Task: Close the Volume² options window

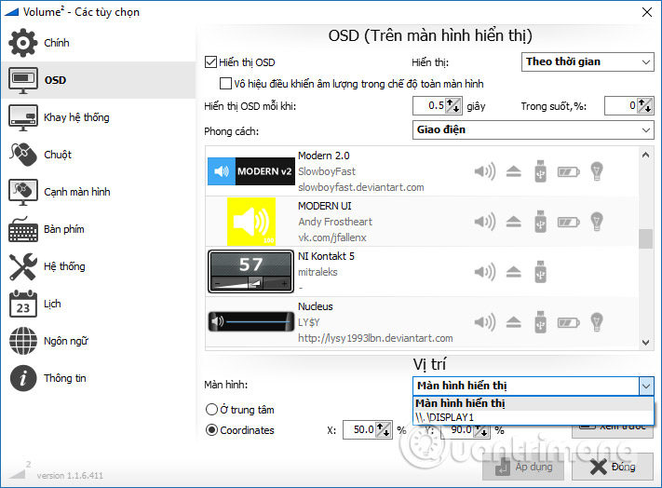Action: point(647,12)
